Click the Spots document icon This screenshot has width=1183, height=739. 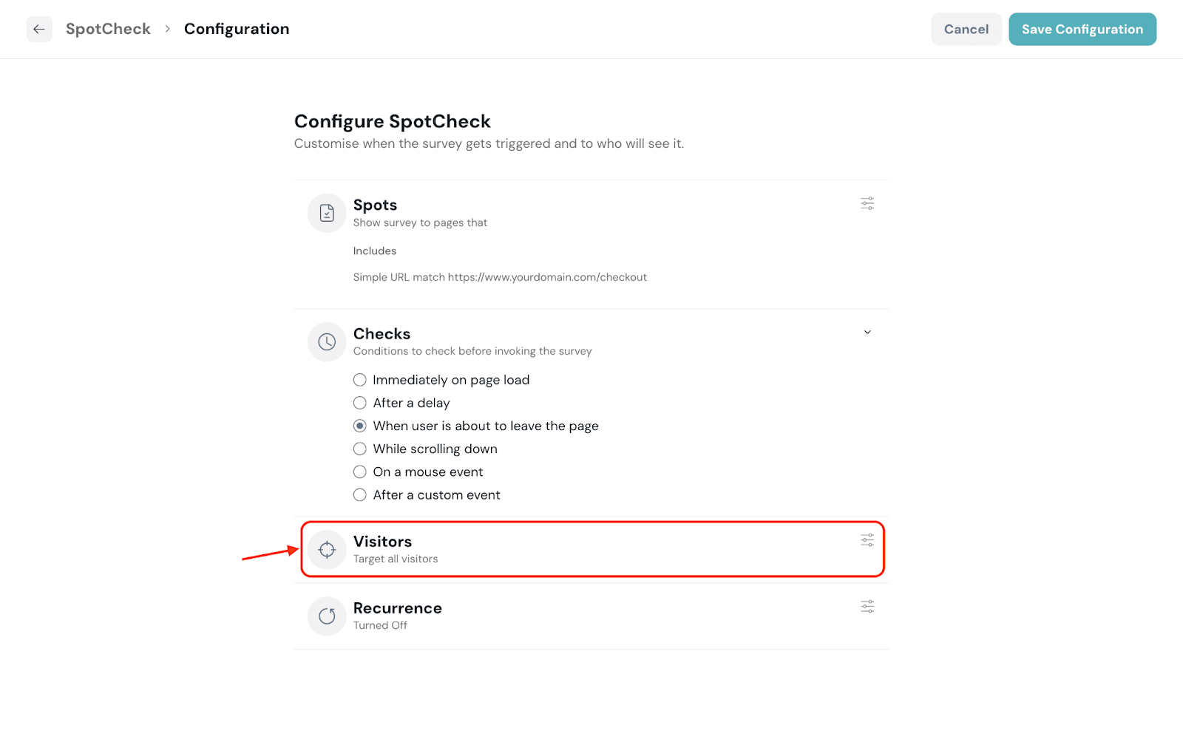(327, 214)
